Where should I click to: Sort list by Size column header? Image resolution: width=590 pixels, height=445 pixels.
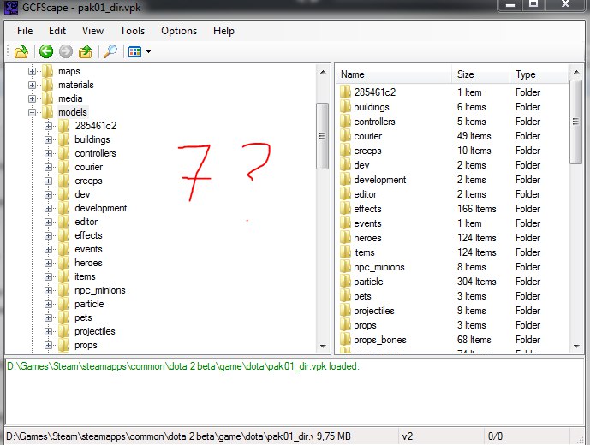click(465, 74)
